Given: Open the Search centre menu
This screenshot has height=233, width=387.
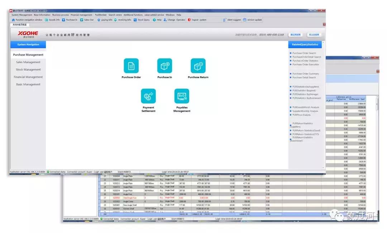Looking at the screenshot, I should [x=115, y=15].
